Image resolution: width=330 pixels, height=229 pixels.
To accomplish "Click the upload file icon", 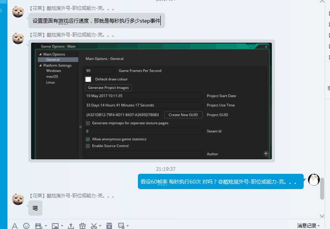I will [71, 226].
